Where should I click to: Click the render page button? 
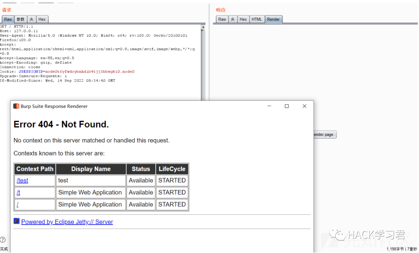[325, 134]
